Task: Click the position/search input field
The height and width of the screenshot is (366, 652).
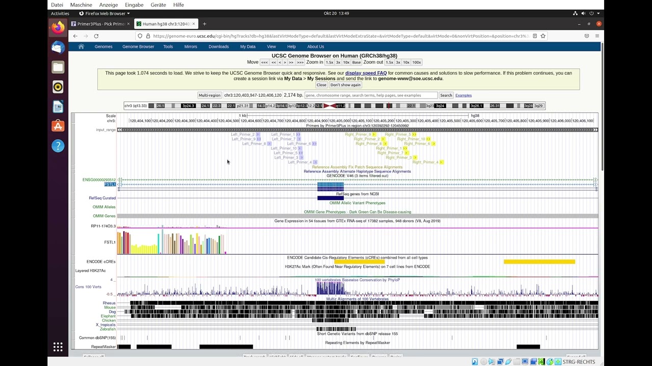Action: [x=371, y=95]
